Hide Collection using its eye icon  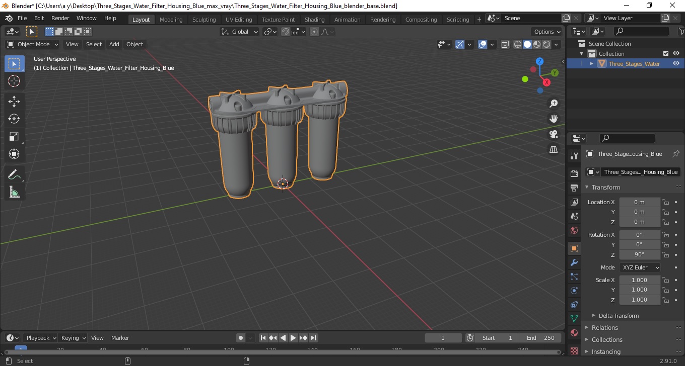(x=676, y=53)
